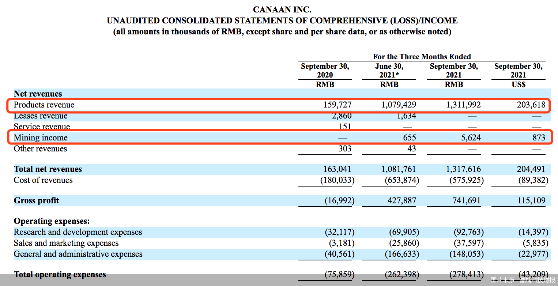Image resolution: width=558 pixels, height=286 pixels.
Task: Select the Other revenues value "303"
Action: pyautogui.click(x=345, y=149)
